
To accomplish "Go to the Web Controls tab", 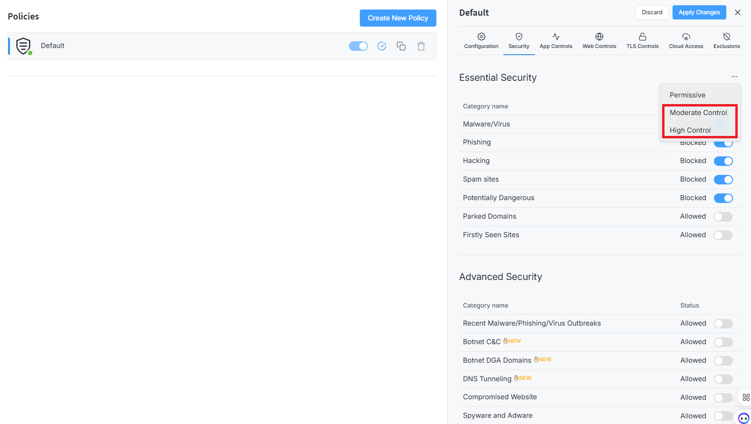I will pyautogui.click(x=599, y=41).
